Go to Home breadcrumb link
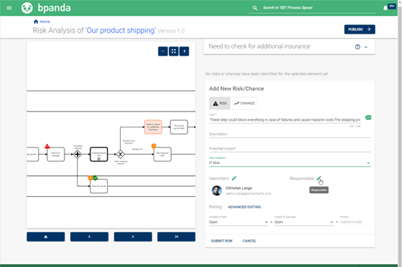 (x=42, y=22)
